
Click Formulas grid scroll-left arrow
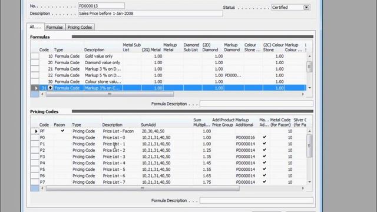[x=42, y=94]
